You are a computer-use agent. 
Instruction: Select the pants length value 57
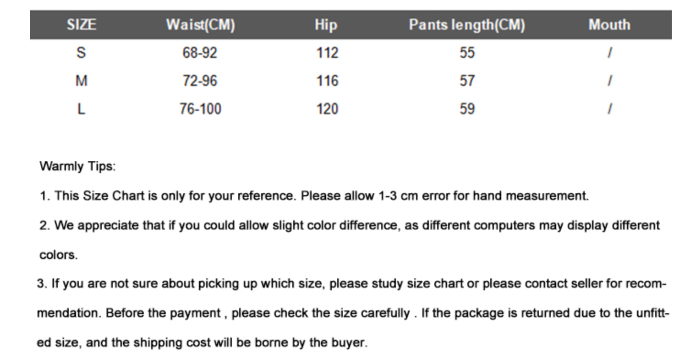467,81
